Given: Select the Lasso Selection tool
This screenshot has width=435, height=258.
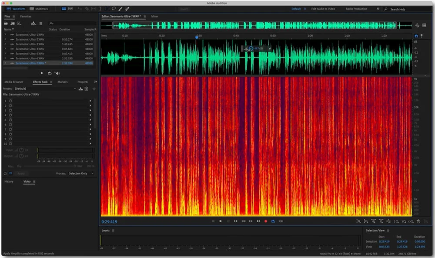Looking at the screenshot, I should click(114, 8).
